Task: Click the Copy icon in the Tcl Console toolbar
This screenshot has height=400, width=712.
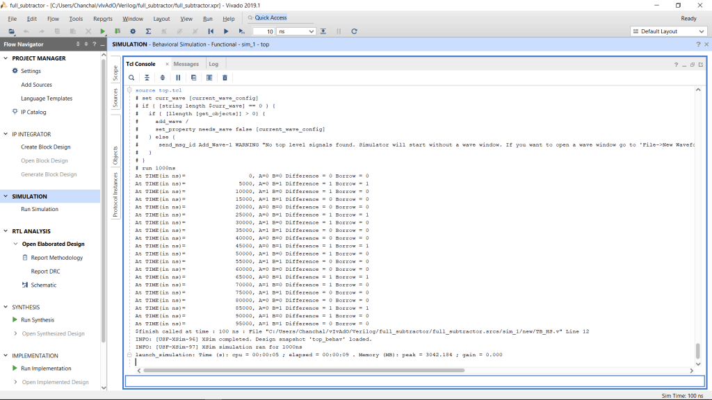Action: 193,78
